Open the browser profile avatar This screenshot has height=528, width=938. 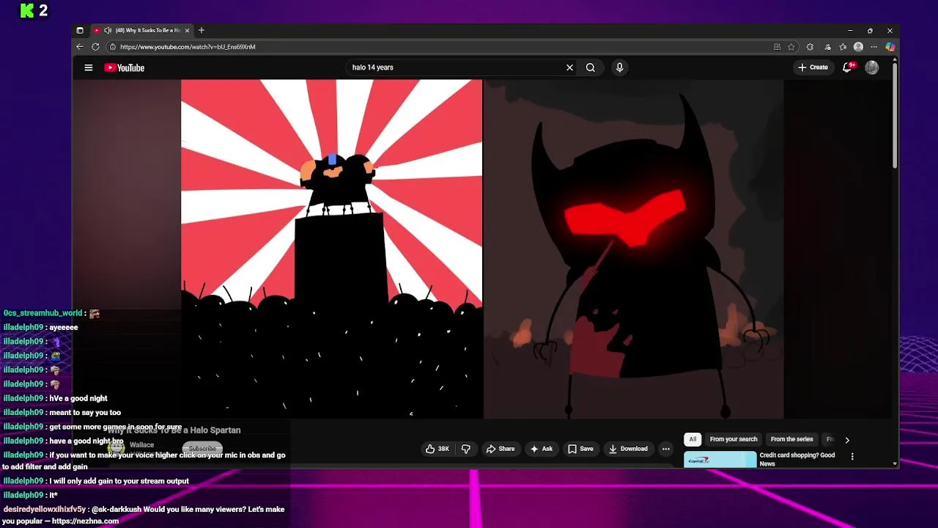(858, 47)
